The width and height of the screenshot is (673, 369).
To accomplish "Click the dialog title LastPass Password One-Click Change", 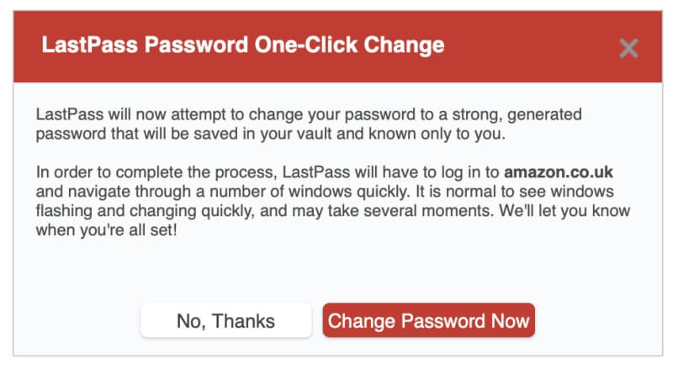I will 243,44.
